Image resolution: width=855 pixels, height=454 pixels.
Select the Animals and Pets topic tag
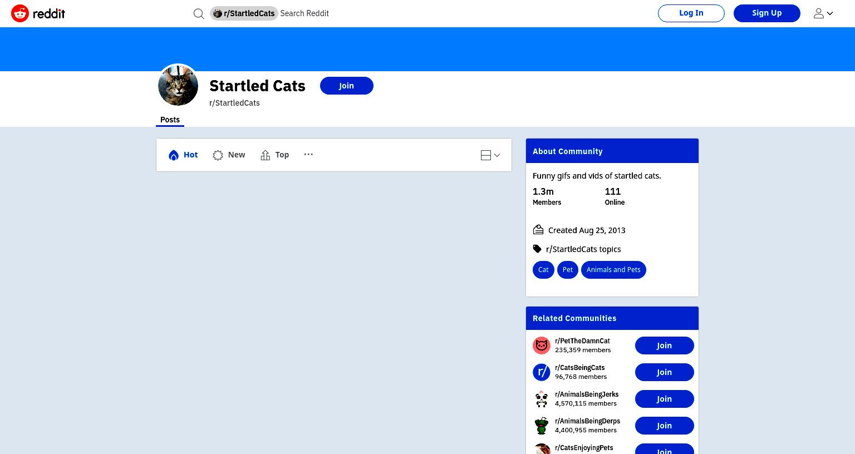613,270
